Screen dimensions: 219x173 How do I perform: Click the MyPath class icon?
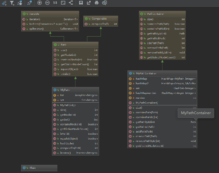pyautogui.click(x=55, y=90)
